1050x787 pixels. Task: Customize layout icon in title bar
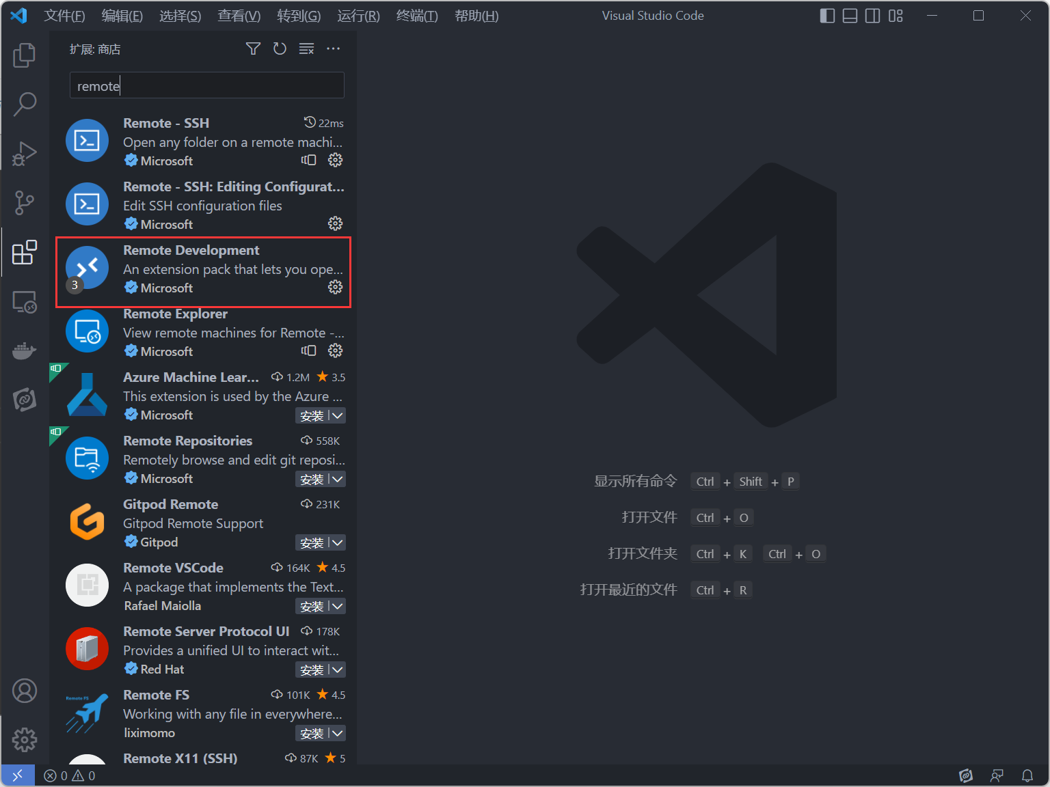(x=896, y=16)
